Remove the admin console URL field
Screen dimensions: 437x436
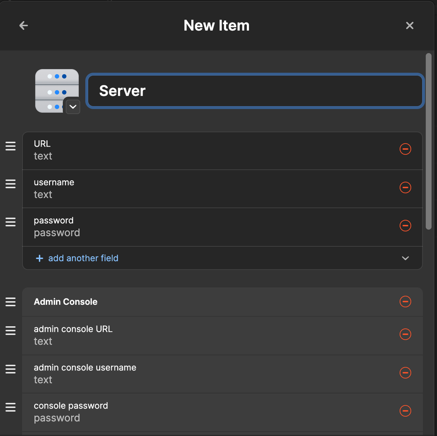click(405, 334)
